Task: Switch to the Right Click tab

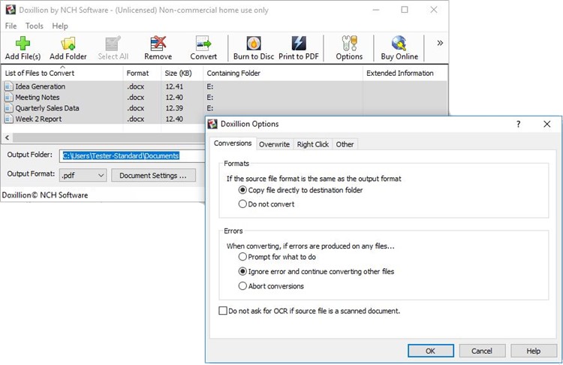Action: (x=313, y=144)
